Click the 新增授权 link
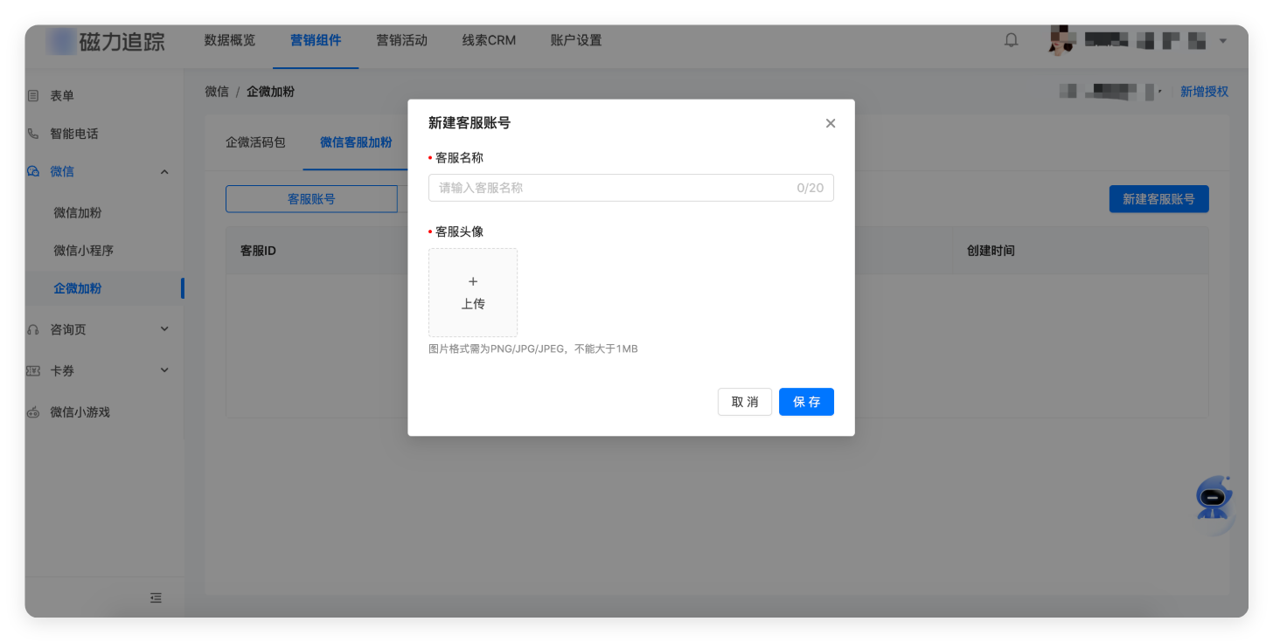 (1204, 92)
